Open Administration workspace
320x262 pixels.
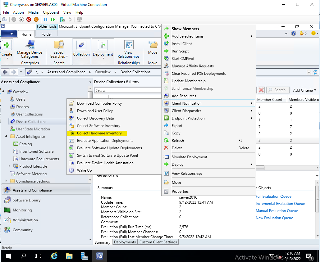pos(25,220)
